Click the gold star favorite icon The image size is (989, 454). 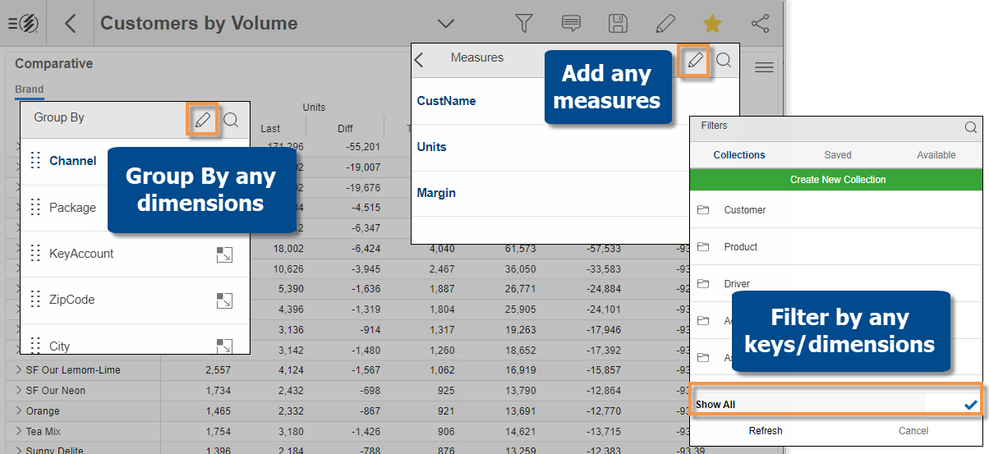[x=712, y=24]
